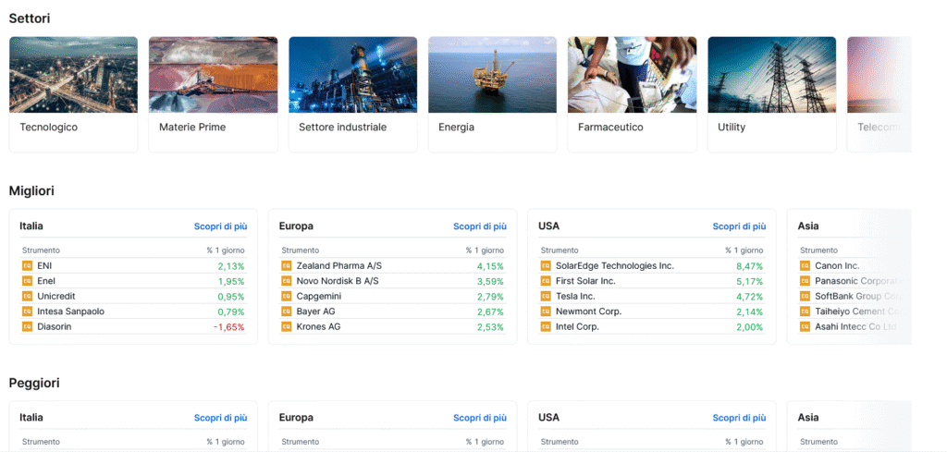Click the Utility sector label

click(732, 128)
